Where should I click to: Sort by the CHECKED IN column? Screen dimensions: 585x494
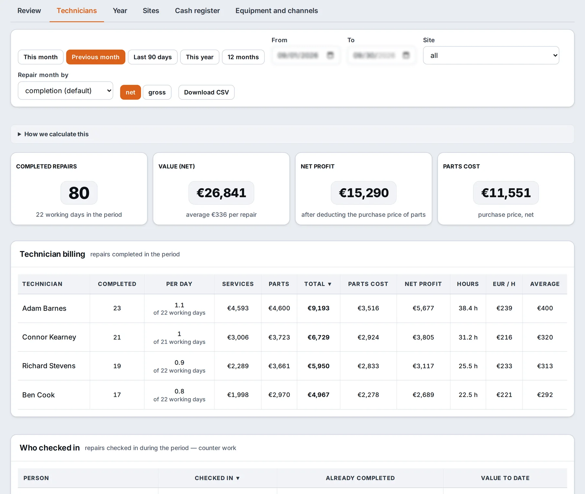[x=217, y=478]
